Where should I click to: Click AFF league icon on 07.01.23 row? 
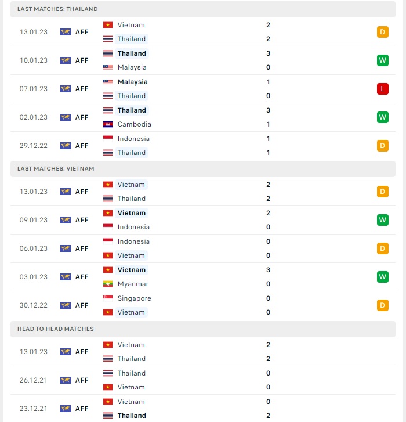[66, 89]
